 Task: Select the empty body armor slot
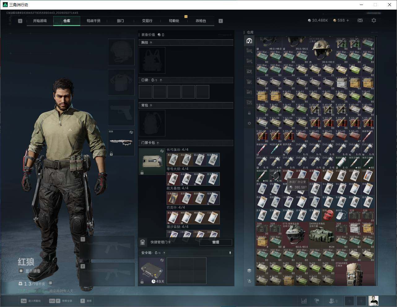click(121, 82)
